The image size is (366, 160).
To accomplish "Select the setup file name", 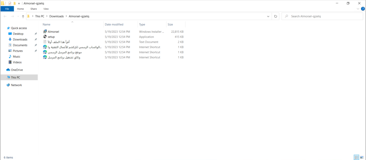I will click(51, 37).
